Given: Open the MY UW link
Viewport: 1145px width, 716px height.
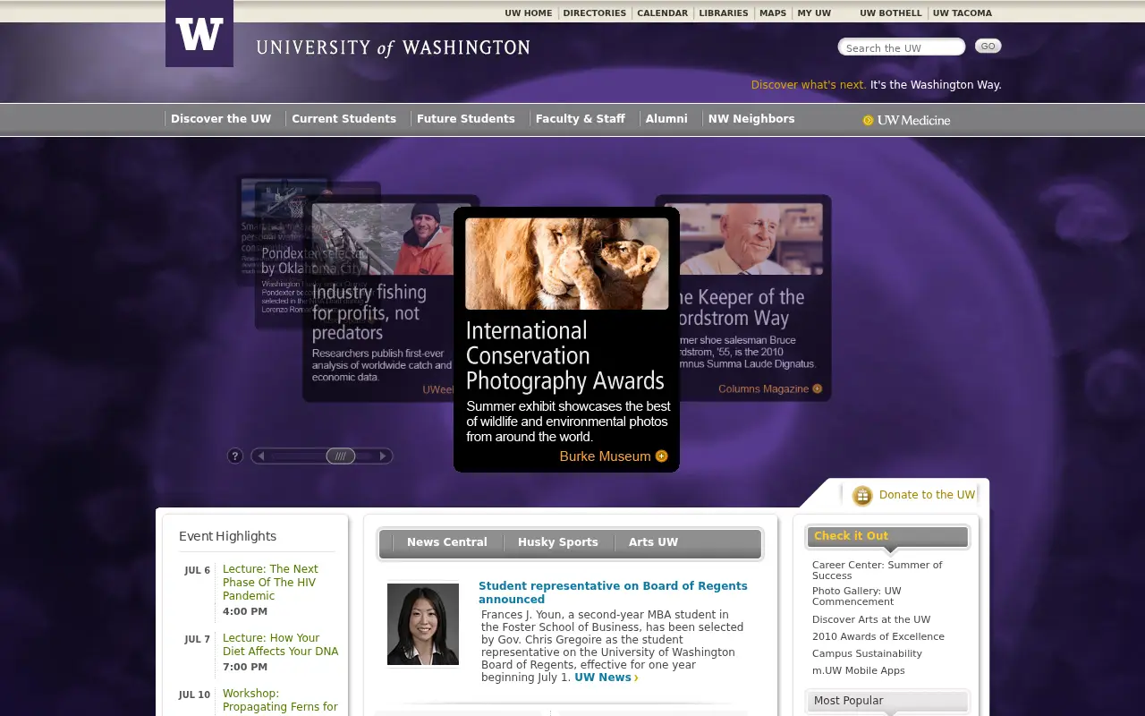Looking at the screenshot, I should pos(814,13).
